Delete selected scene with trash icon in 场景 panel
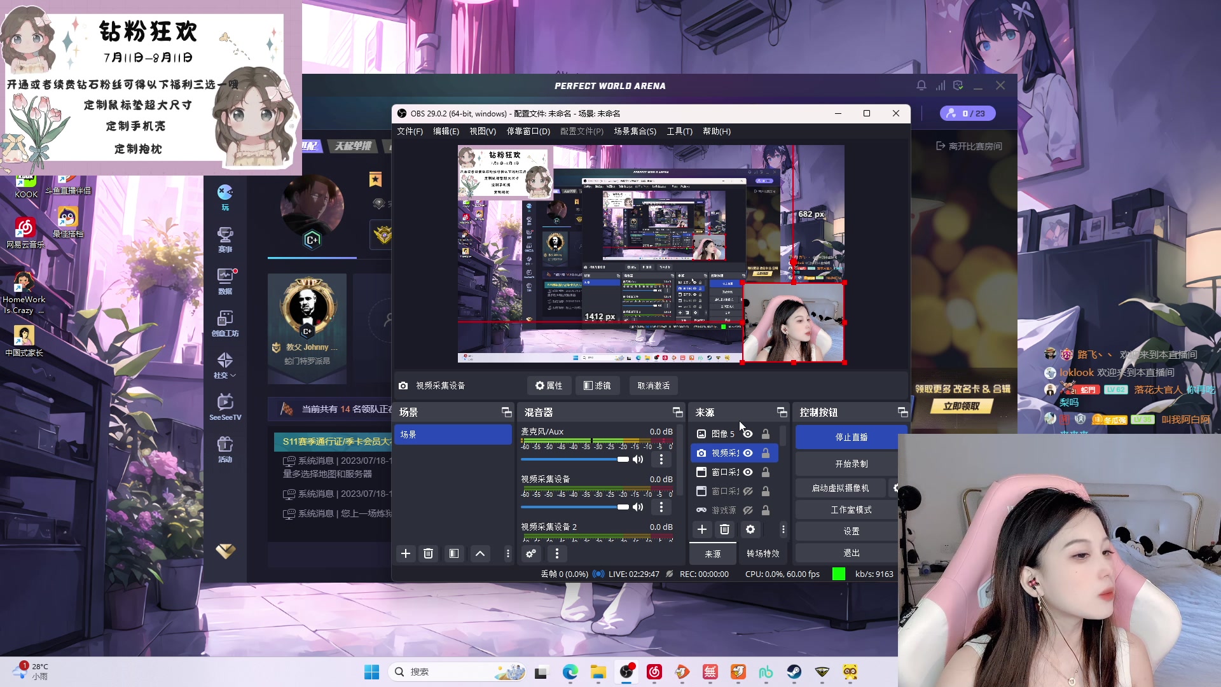This screenshot has height=687, width=1221. (x=429, y=553)
